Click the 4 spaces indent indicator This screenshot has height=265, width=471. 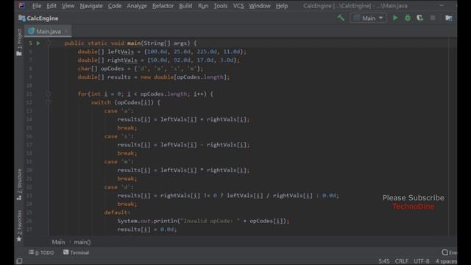tap(446, 261)
